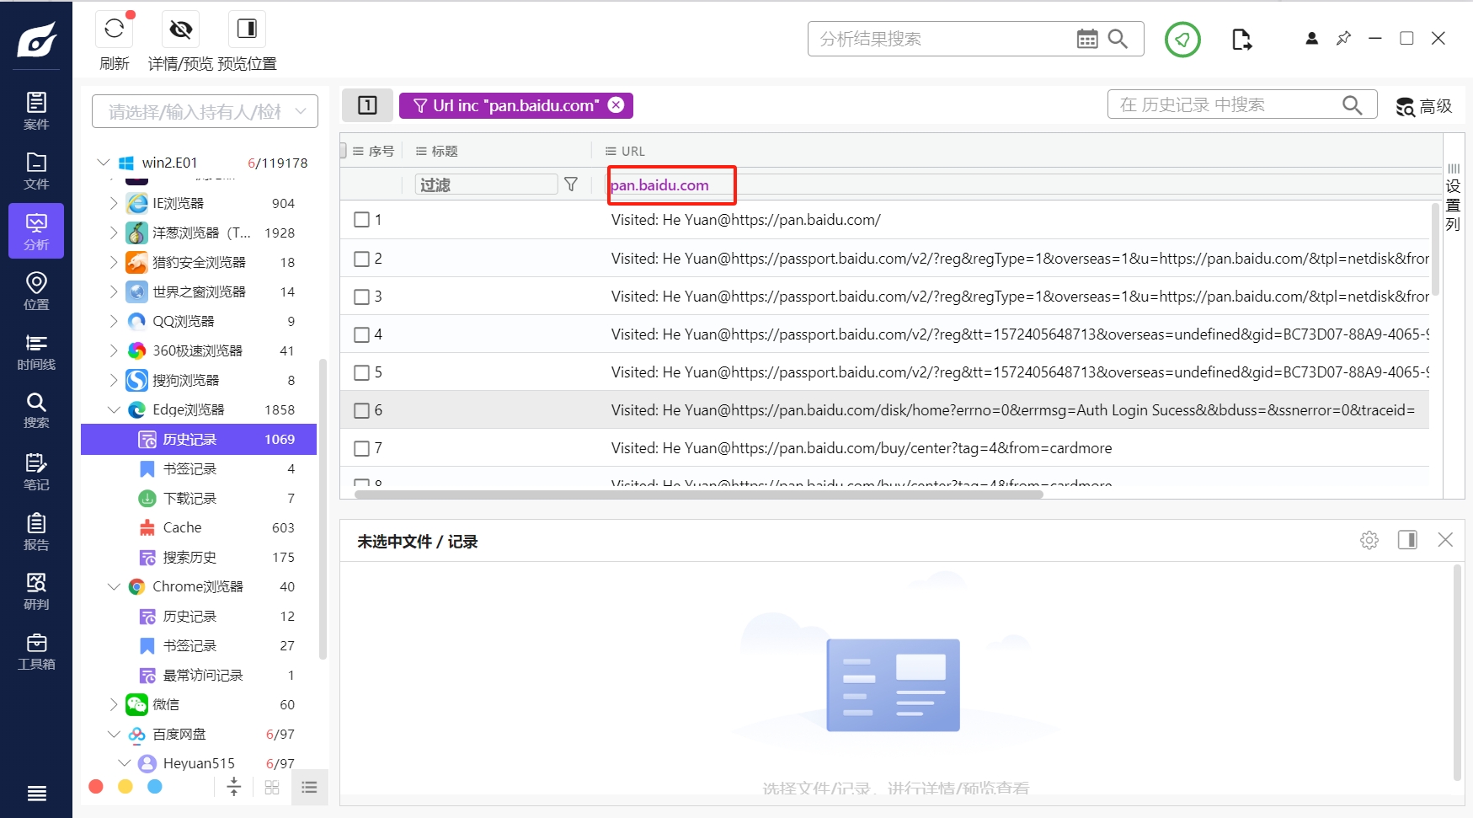Click the tab numbered 1
The image size is (1473, 818).
click(x=367, y=105)
